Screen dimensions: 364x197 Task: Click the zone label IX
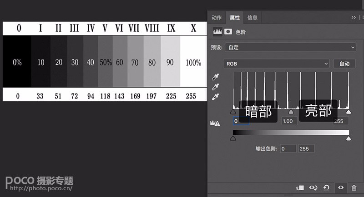(x=172, y=28)
